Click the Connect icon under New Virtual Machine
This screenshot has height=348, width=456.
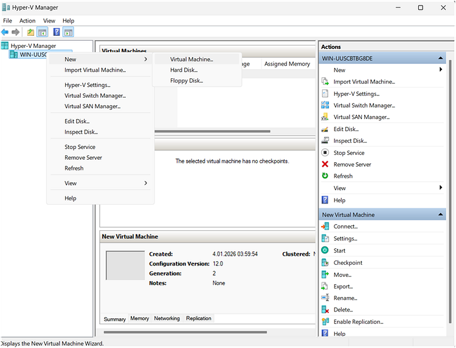pos(325,226)
